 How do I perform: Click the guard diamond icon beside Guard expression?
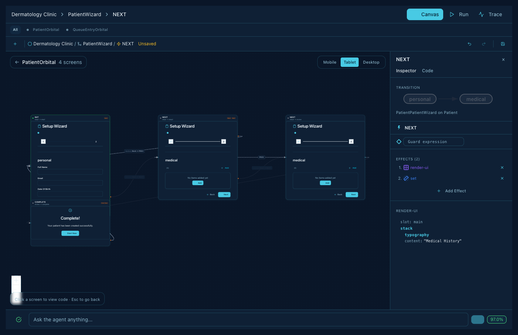(x=399, y=141)
